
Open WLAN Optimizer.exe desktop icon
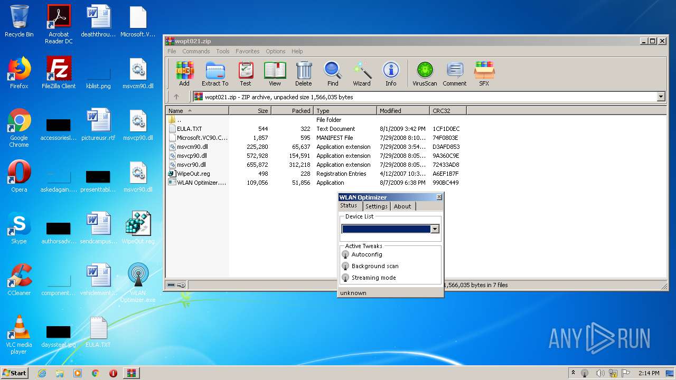pyautogui.click(x=138, y=283)
